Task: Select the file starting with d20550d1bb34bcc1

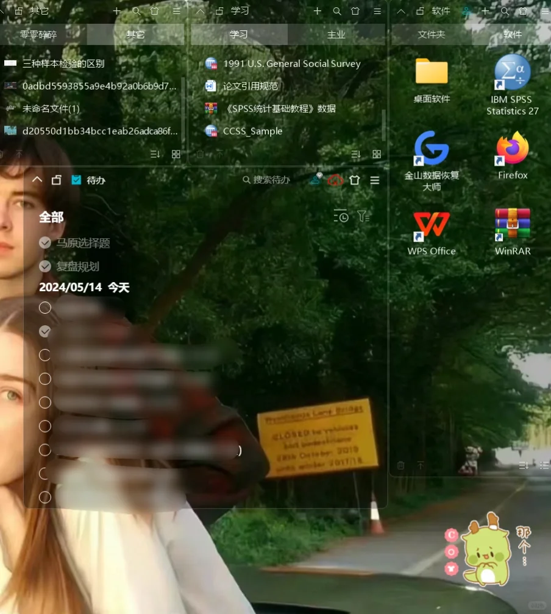Action: (91, 131)
